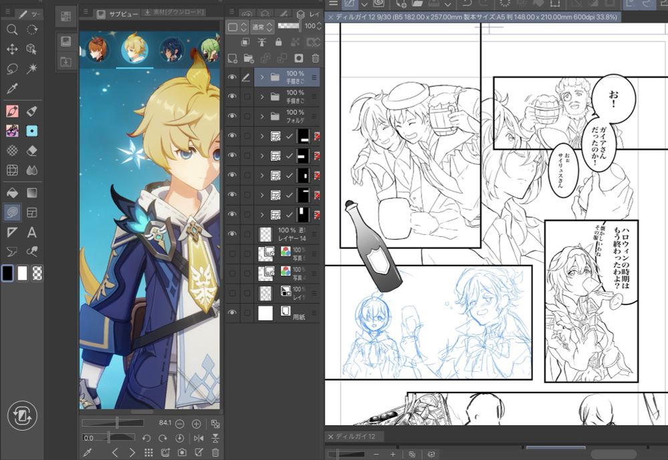Image resolution: width=668 pixels, height=460 pixels.
Task: Expand the first frame border folder
Action: pyautogui.click(x=262, y=136)
